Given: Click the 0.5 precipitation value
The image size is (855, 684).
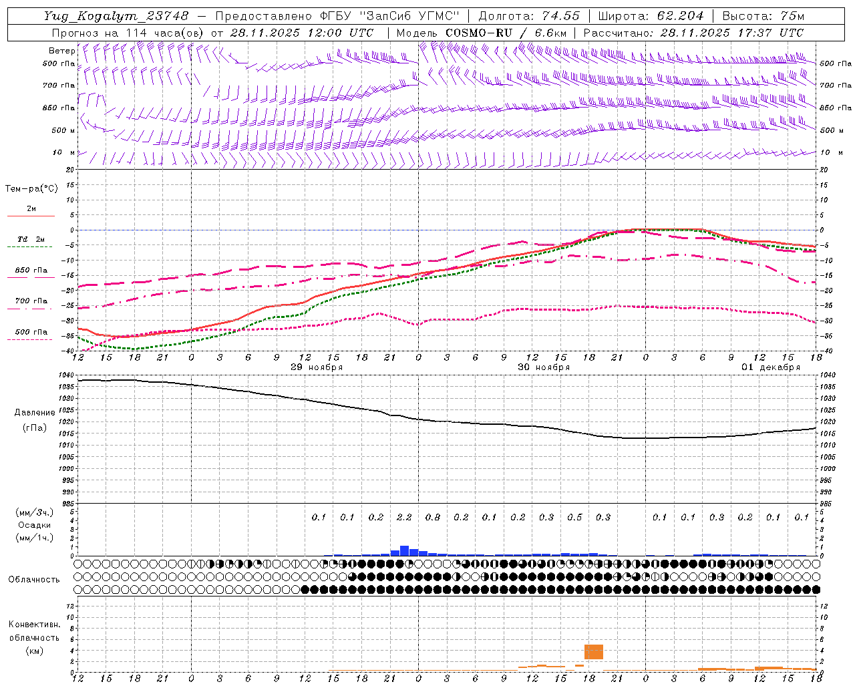Looking at the screenshot, I should 574,518.
